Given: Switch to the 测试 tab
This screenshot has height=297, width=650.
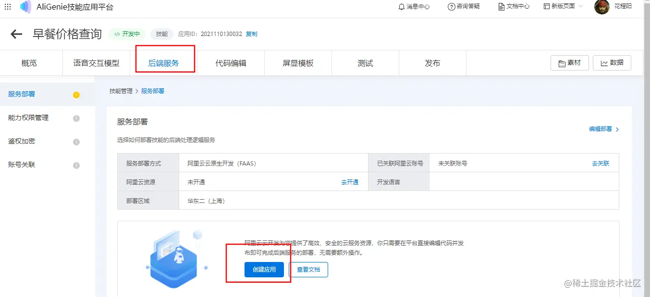Looking at the screenshot, I should 365,63.
